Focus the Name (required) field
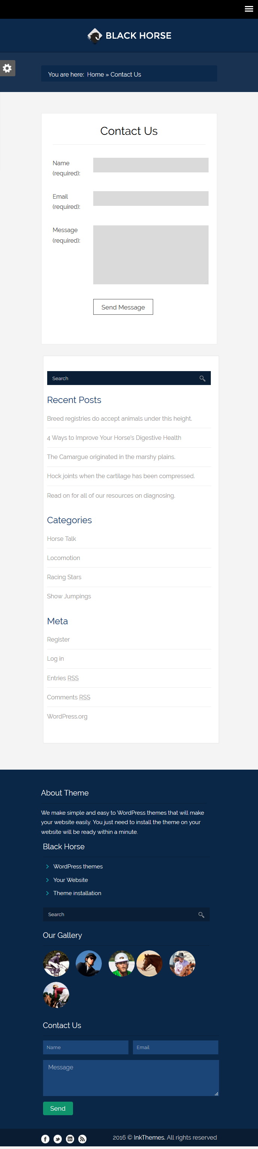258x1149 pixels. (151, 165)
